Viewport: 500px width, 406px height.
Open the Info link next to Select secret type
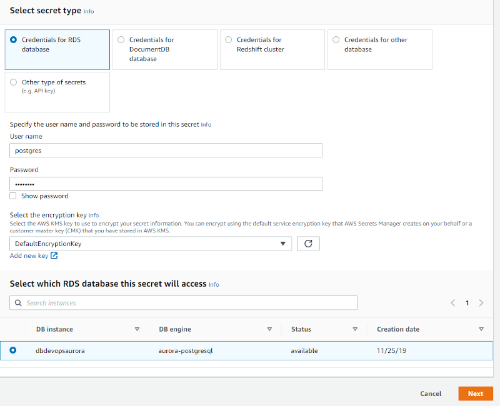(88, 11)
